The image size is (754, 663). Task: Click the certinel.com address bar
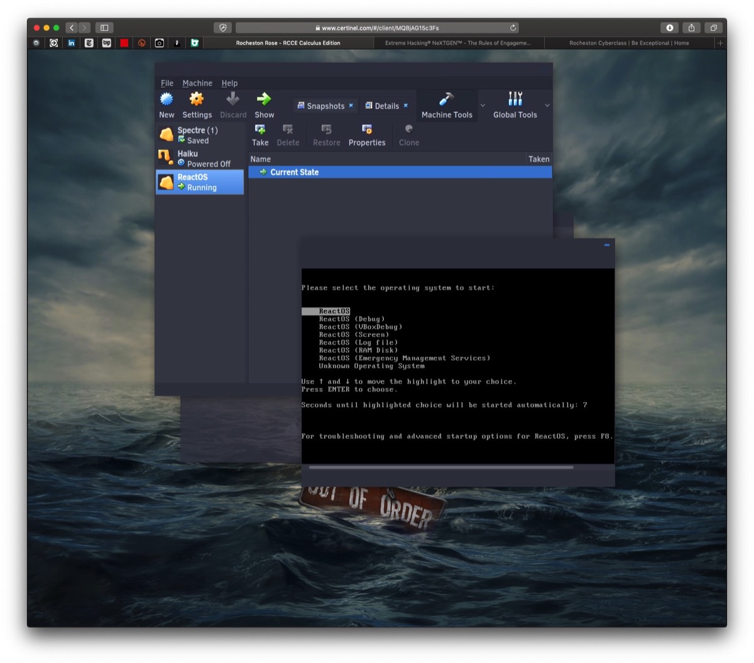(x=377, y=28)
